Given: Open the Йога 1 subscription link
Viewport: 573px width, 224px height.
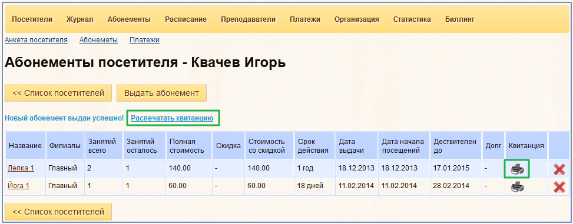Looking at the screenshot, I should [x=19, y=186].
